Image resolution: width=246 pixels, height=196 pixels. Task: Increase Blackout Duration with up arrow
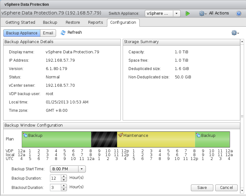pyautogui.click(x=64, y=186)
